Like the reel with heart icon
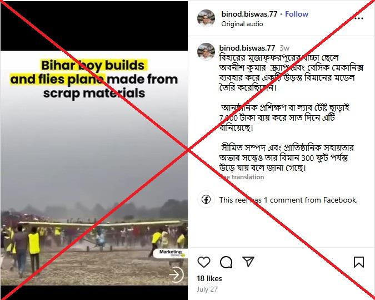Screen dimensions: 375x300 [x=204, y=262]
